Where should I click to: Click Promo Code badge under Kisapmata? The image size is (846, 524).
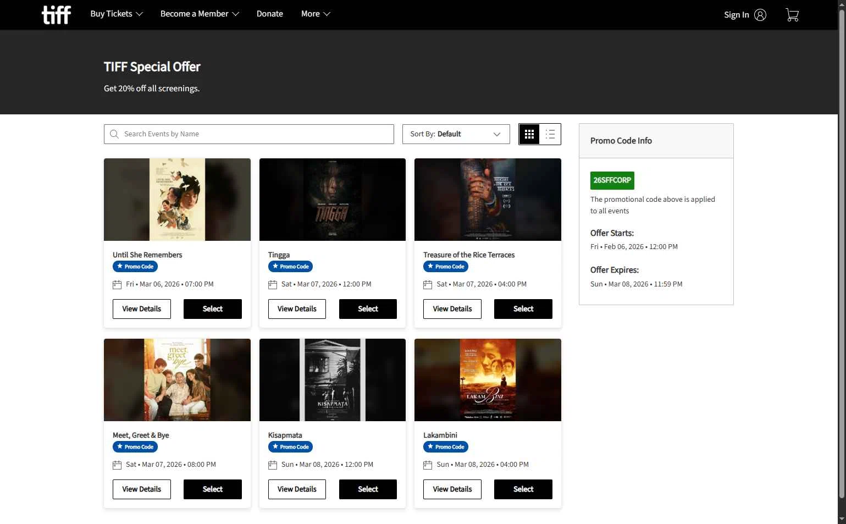click(x=291, y=447)
